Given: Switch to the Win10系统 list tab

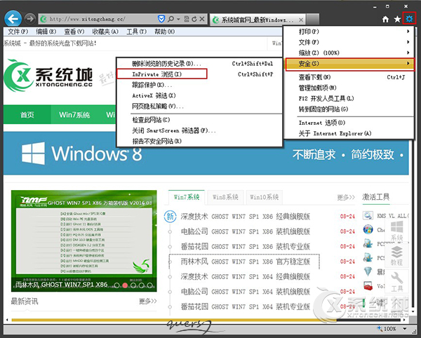Looking at the screenshot, I should 265,197.
